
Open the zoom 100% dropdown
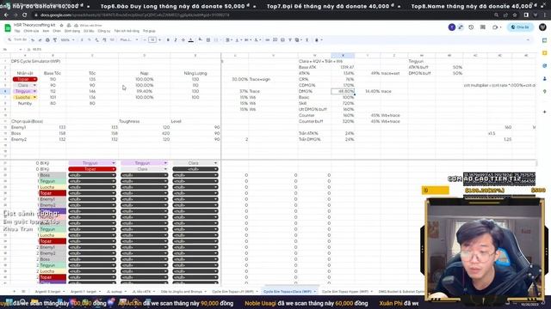point(67,40)
